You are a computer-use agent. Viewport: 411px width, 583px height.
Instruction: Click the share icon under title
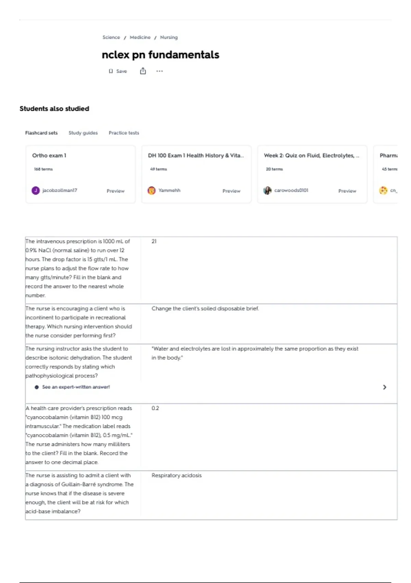[143, 71]
